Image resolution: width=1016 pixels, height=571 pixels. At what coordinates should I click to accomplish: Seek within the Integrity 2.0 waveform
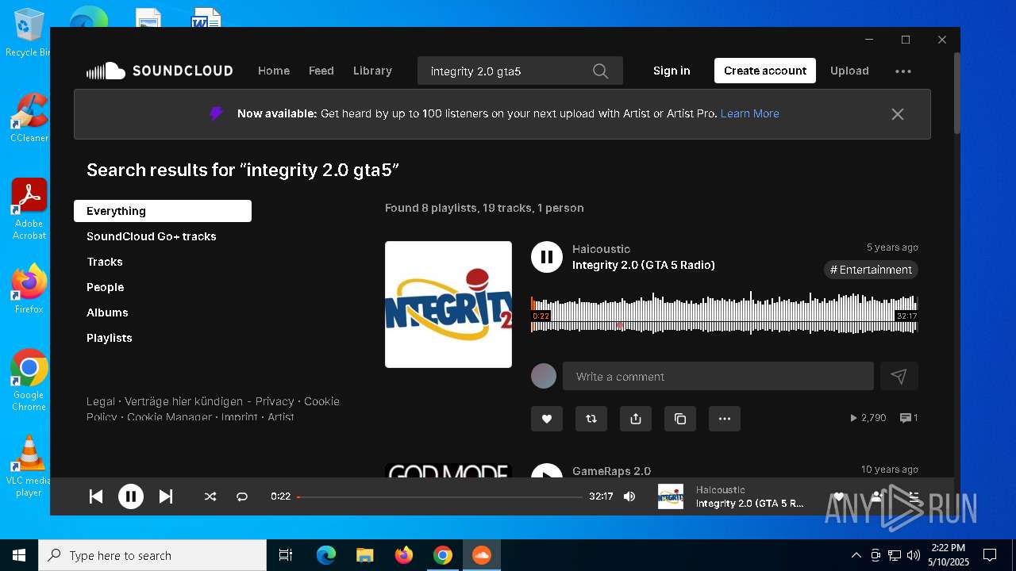coord(725,313)
